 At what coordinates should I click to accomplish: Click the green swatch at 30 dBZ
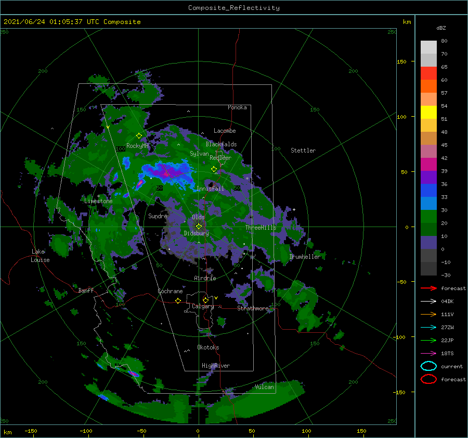428,217
